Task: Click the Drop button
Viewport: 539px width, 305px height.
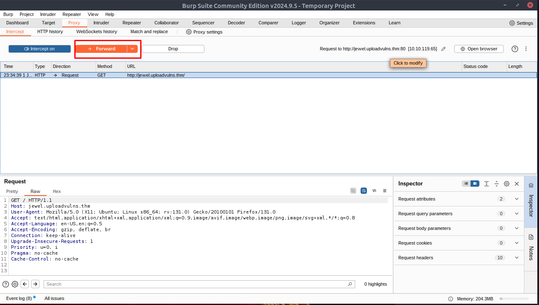Action: pyautogui.click(x=173, y=49)
